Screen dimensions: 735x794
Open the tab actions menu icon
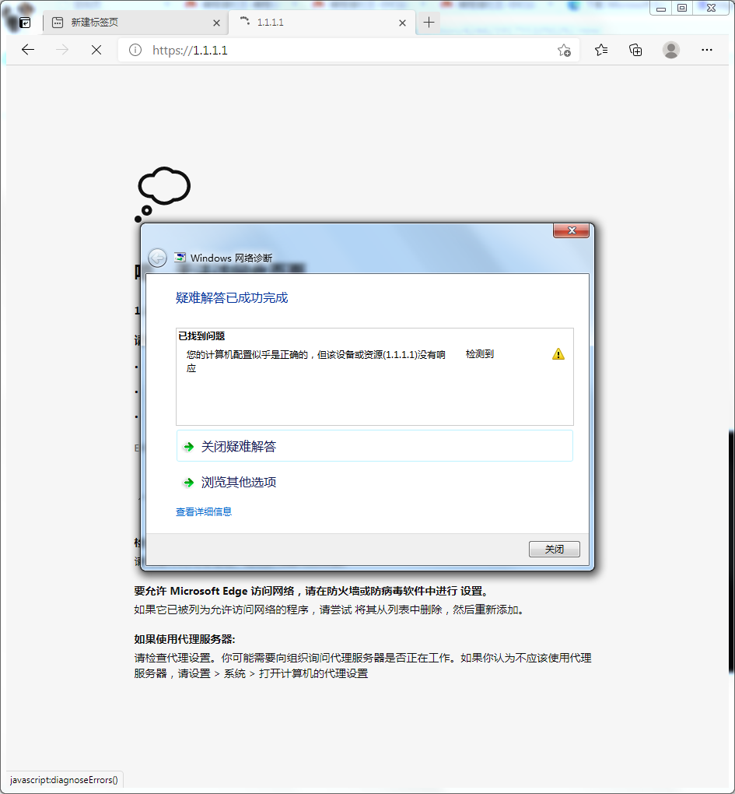coord(25,23)
